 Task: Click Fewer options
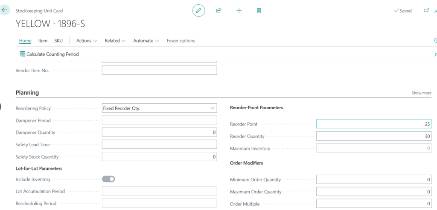coord(181,41)
